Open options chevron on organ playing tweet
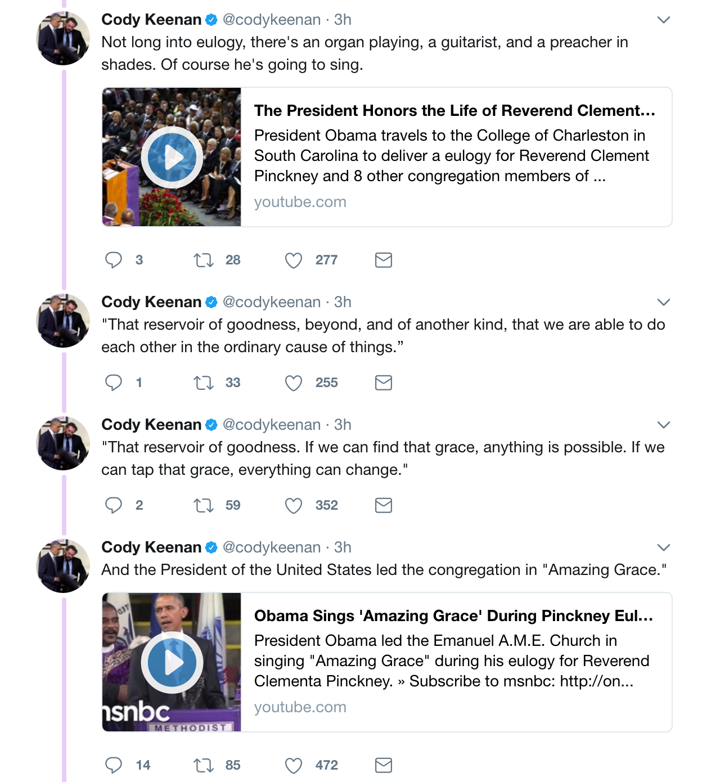 click(x=664, y=20)
